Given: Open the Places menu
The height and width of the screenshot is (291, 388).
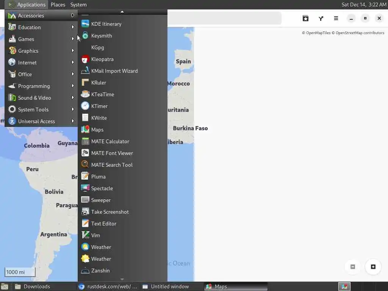Looking at the screenshot, I should pos(58,5).
